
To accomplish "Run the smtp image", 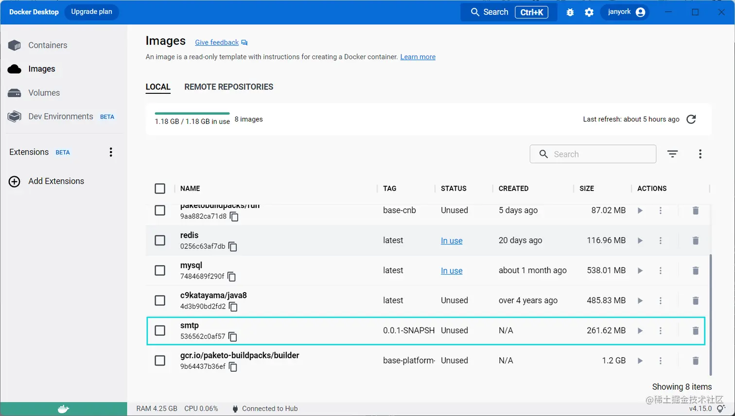I will [x=640, y=331].
